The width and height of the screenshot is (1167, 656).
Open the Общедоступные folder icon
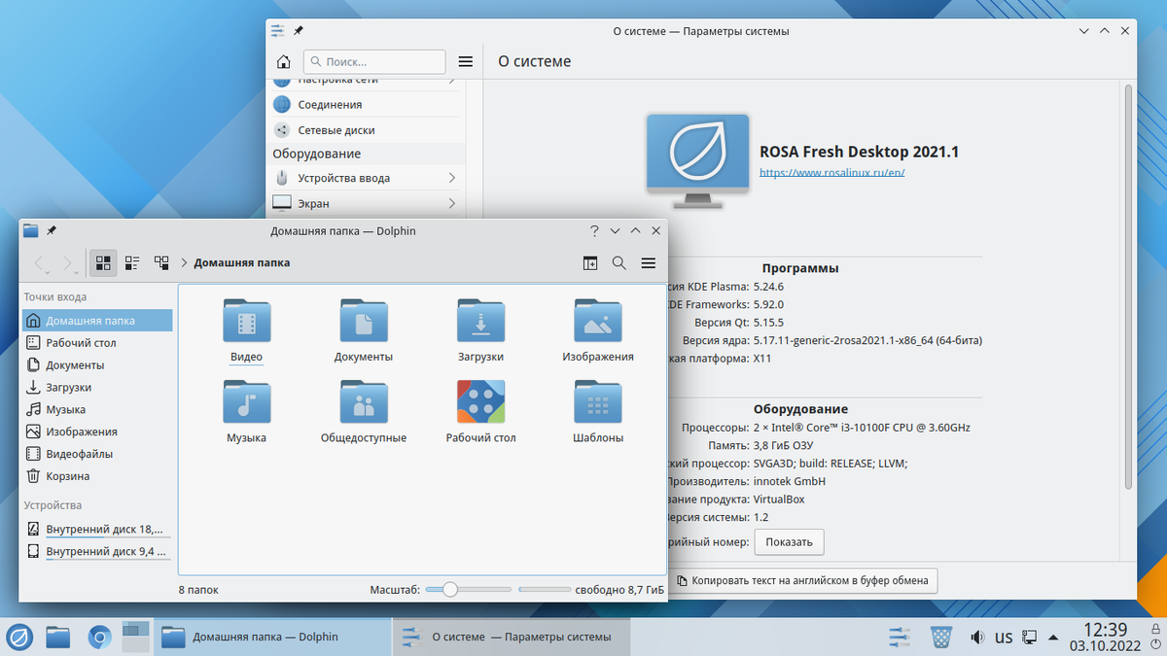364,401
